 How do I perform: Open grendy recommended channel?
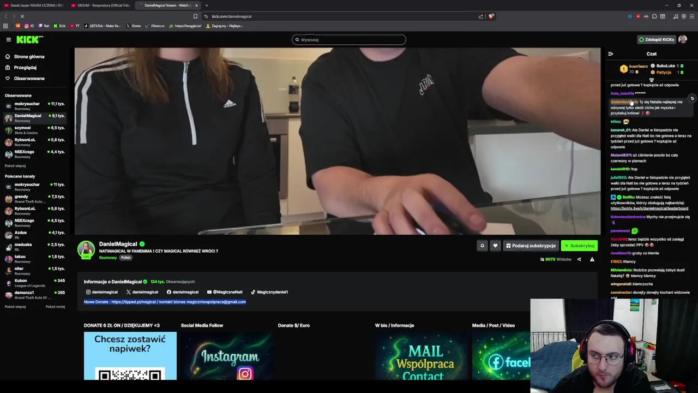[35, 199]
